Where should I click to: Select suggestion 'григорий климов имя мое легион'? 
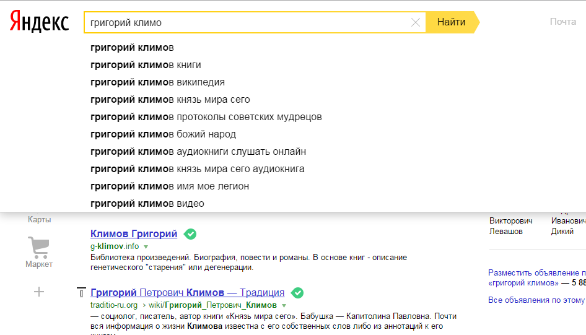click(170, 186)
